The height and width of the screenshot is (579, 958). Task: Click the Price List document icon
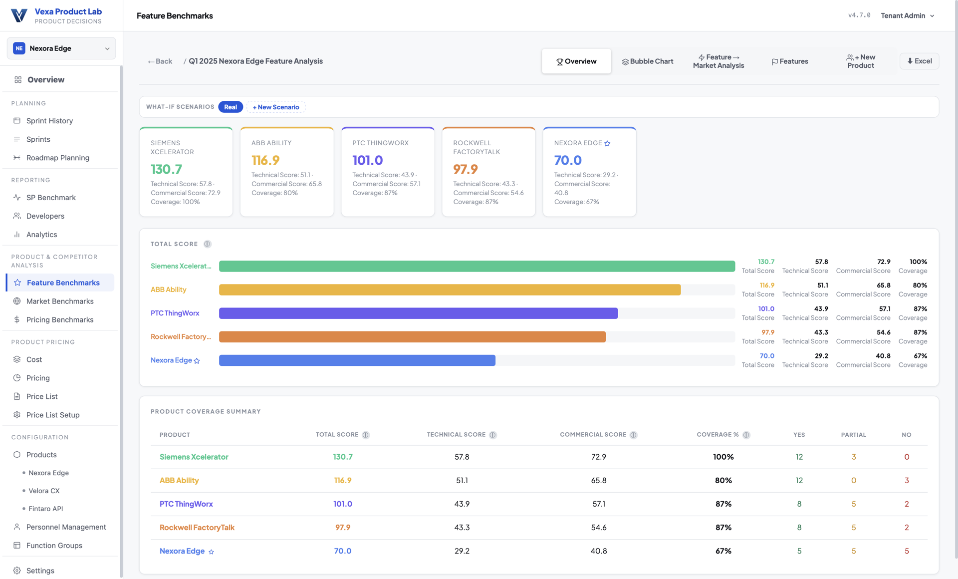17,396
